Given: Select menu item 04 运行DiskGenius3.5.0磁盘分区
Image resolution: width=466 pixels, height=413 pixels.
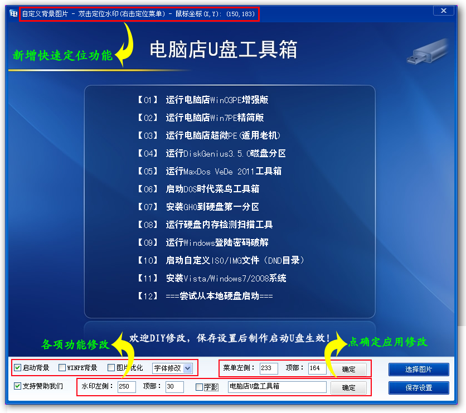Looking at the screenshot, I should pos(212,153).
